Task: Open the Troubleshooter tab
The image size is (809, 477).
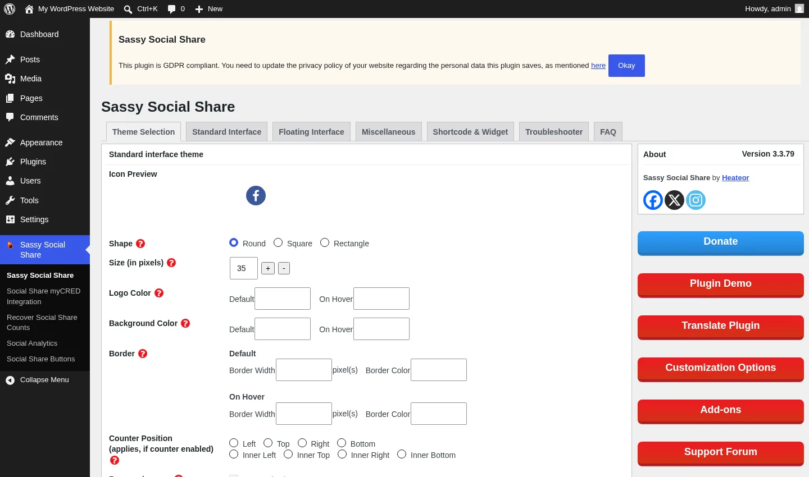Action: (554, 132)
